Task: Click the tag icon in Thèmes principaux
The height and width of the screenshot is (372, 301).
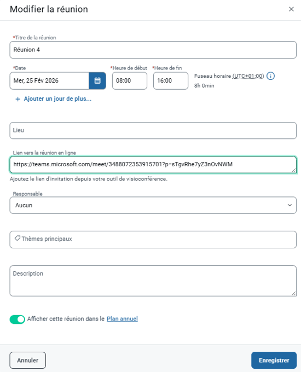Action: [x=18, y=238]
